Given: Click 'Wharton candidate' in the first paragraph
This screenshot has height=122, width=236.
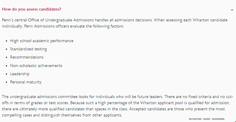Looking at the screenshot, I should (x=210, y=20).
